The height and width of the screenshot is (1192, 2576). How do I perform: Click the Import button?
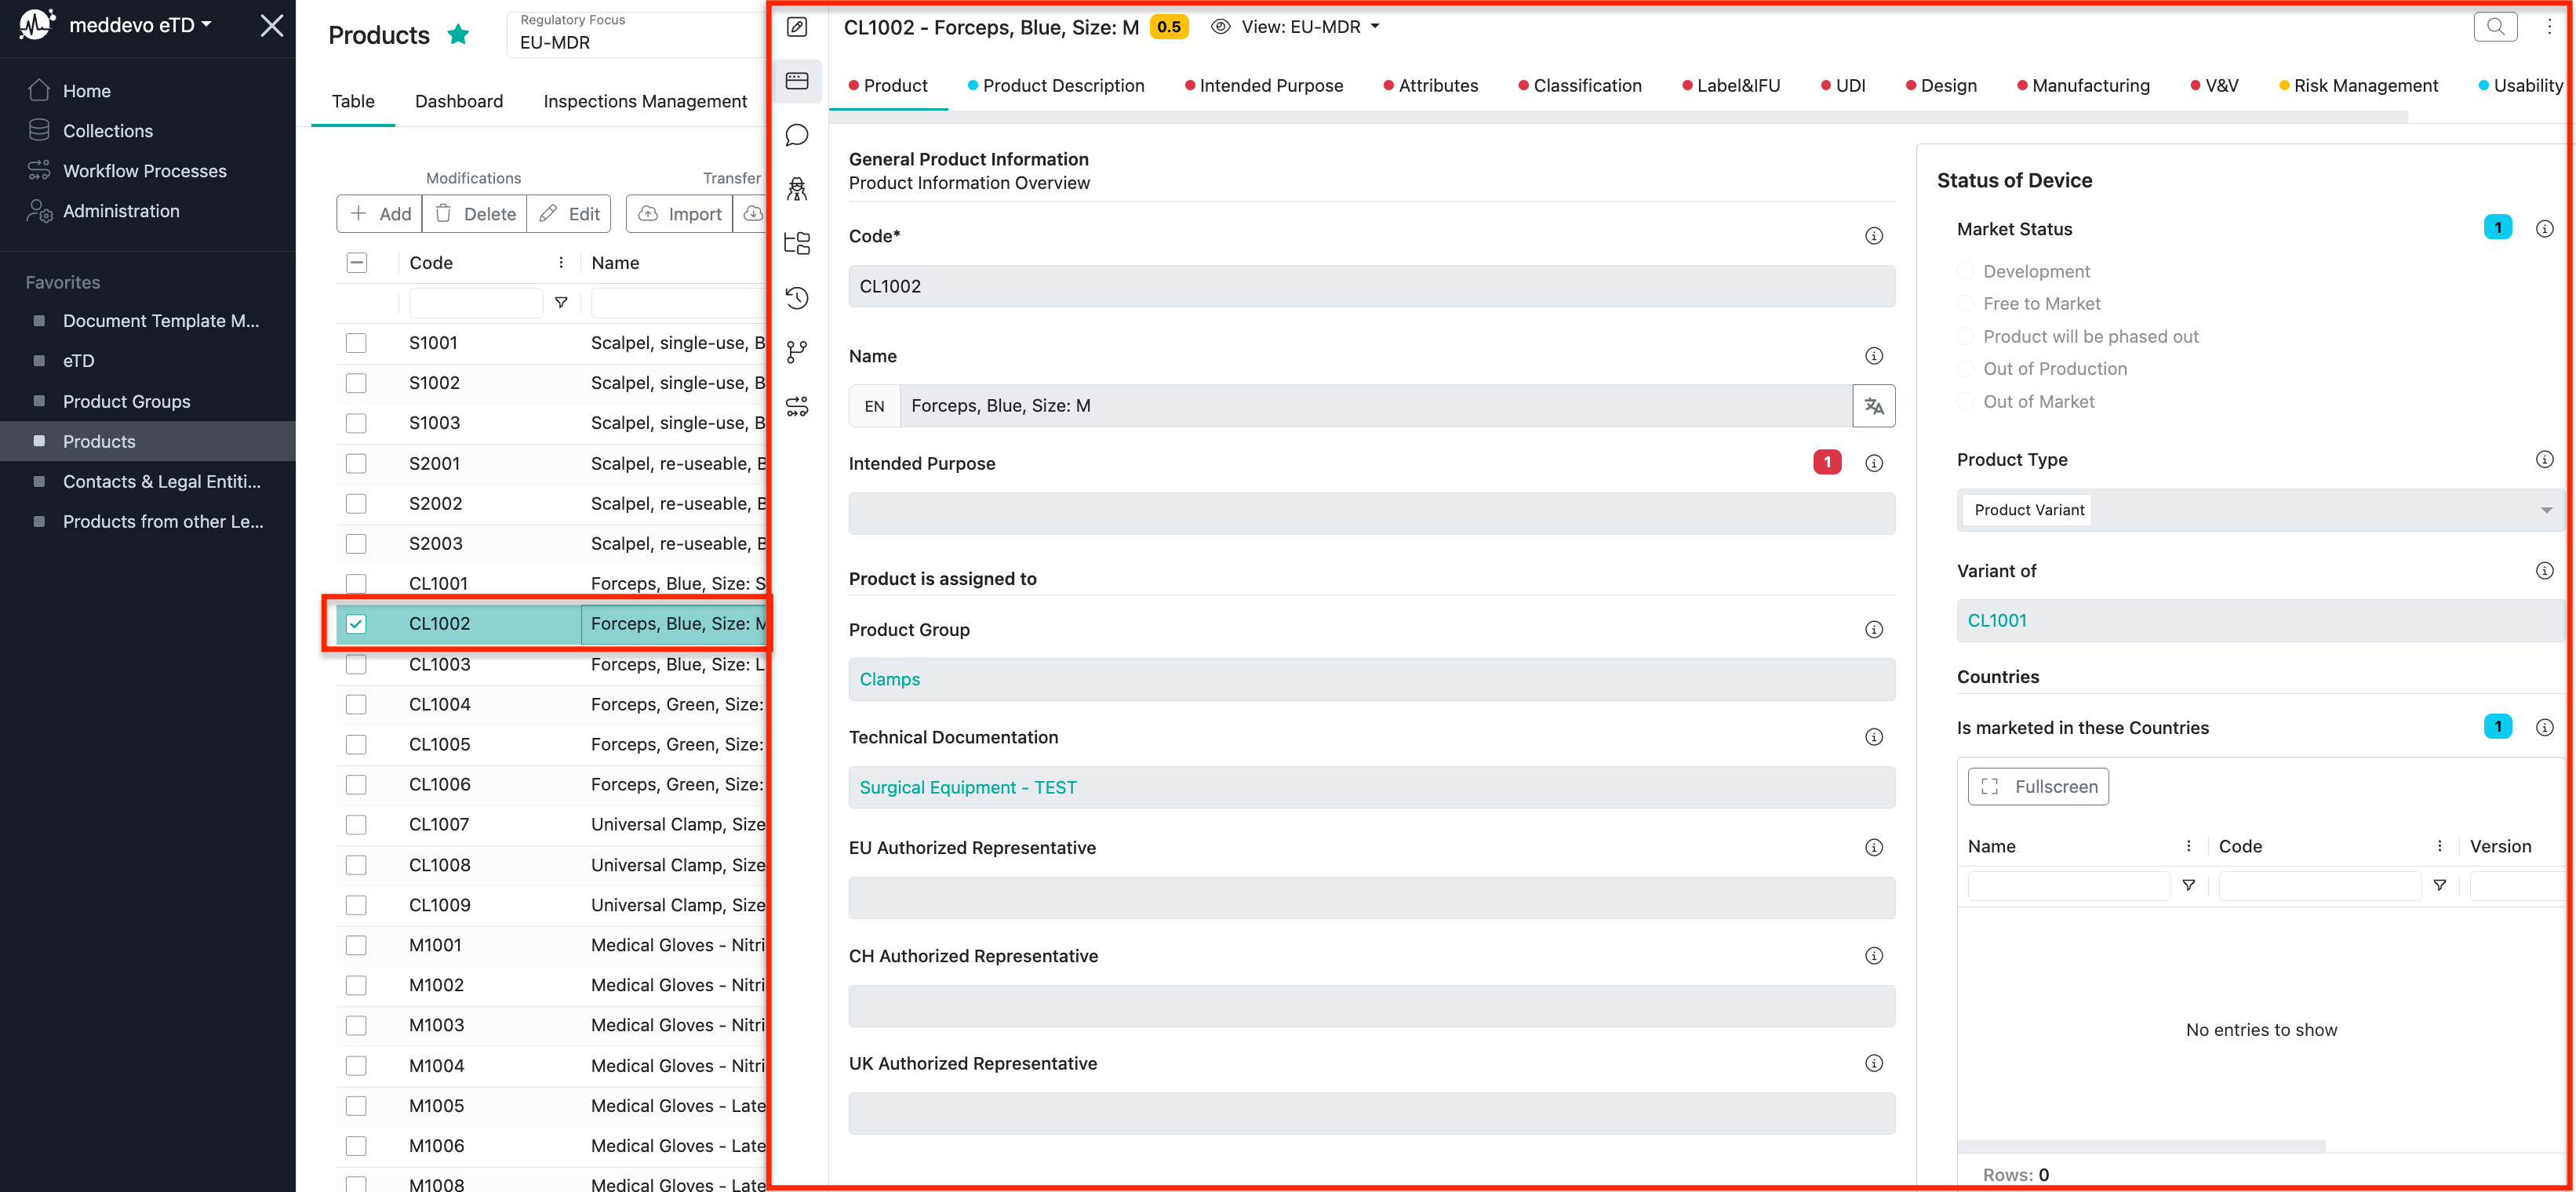point(680,214)
